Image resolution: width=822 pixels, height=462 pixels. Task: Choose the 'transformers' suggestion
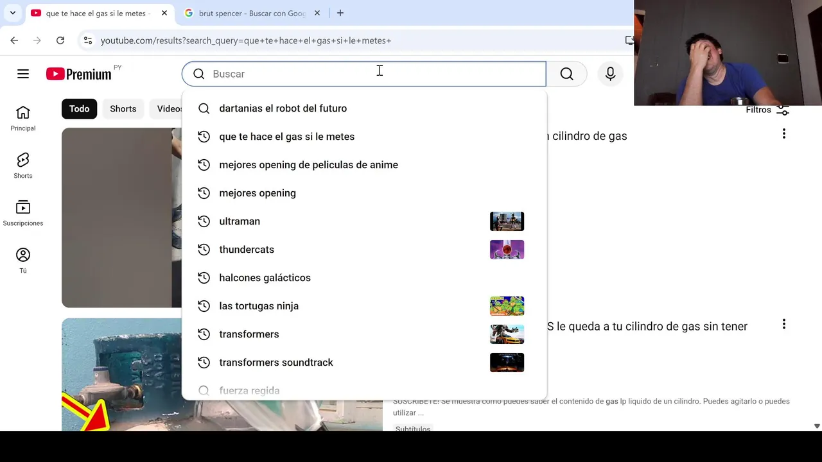pyautogui.click(x=364, y=334)
